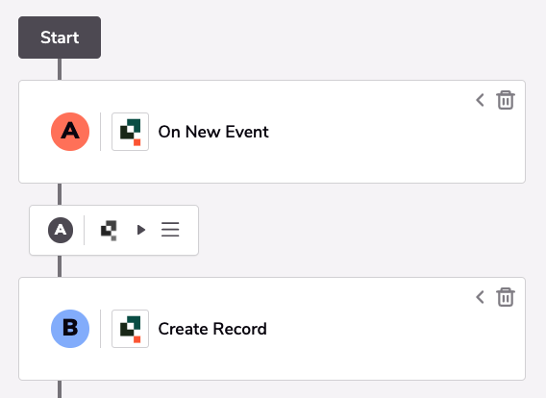Collapse the On New Event card chevron
Screen dimensions: 546x398
(x=481, y=100)
